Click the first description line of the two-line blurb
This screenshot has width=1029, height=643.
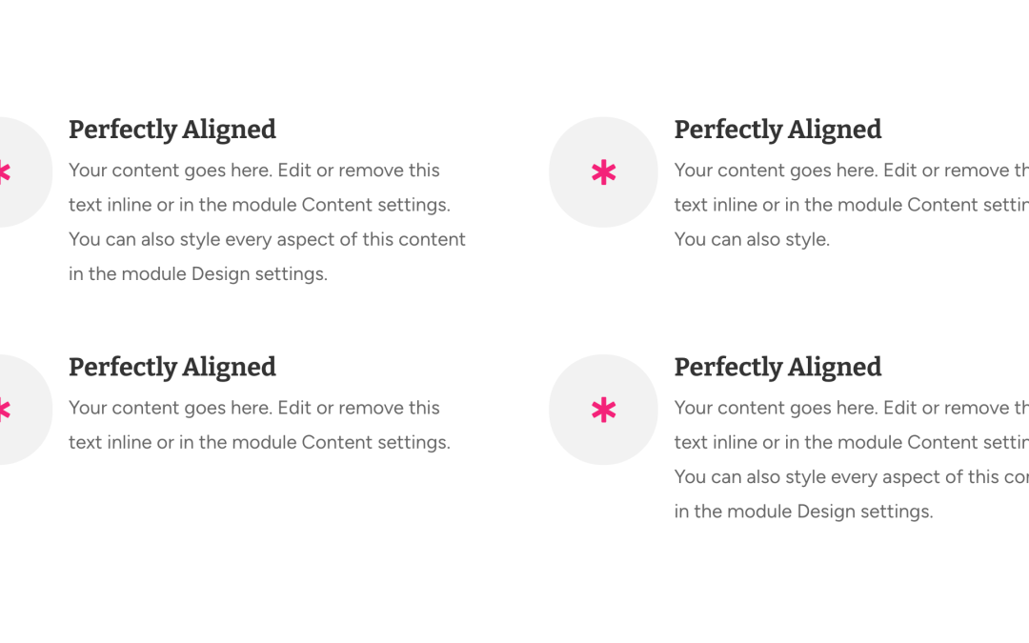point(254,408)
